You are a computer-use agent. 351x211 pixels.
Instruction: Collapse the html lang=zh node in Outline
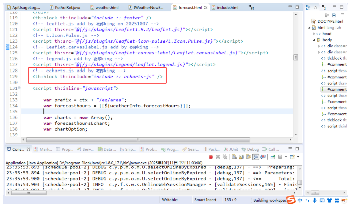309,28
